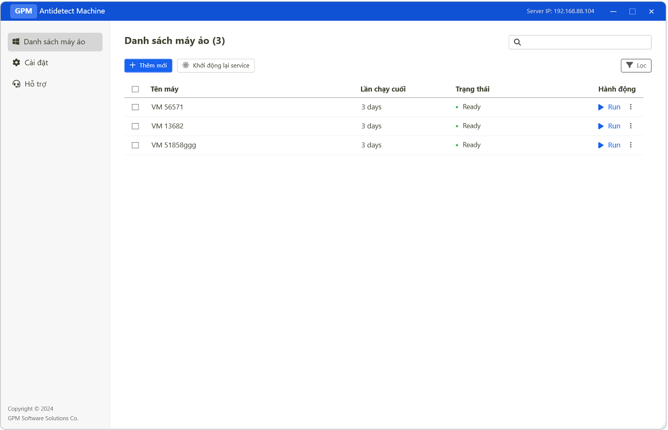
Task: Open the three-dot menu for VM 56571
Action: (631, 107)
